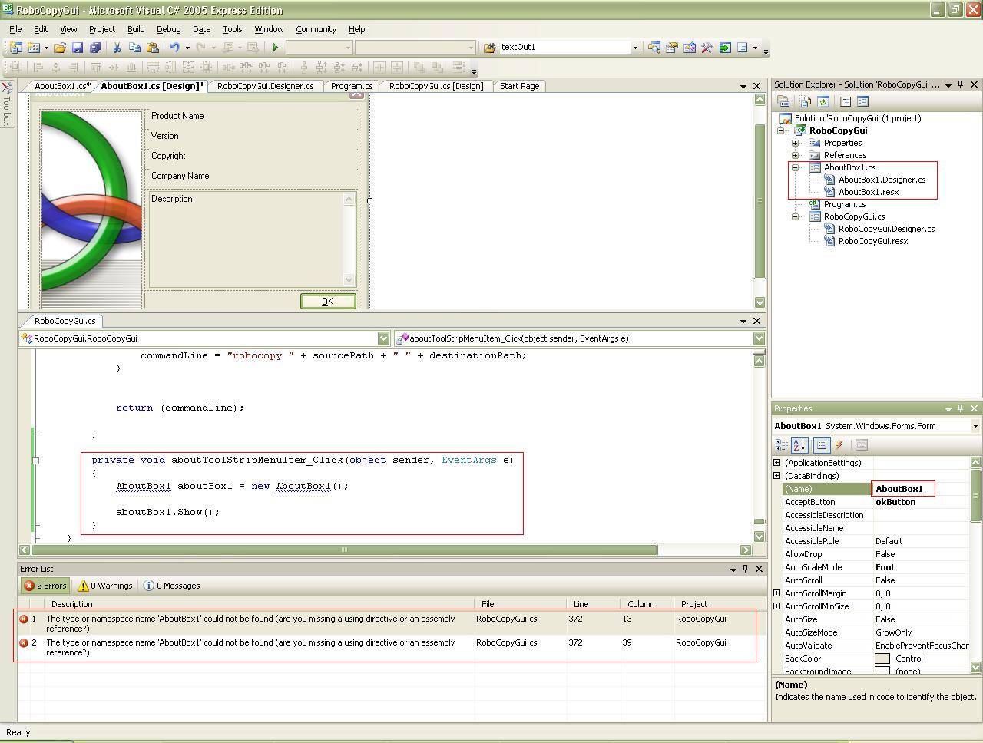The height and width of the screenshot is (743, 983).
Task: Click the Properties icon in Solution Explorer
Action: coord(783,101)
